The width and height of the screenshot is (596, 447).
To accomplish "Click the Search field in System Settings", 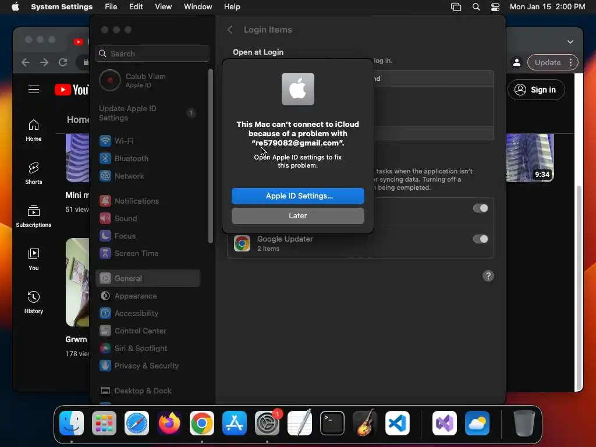I will (x=152, y=54).
